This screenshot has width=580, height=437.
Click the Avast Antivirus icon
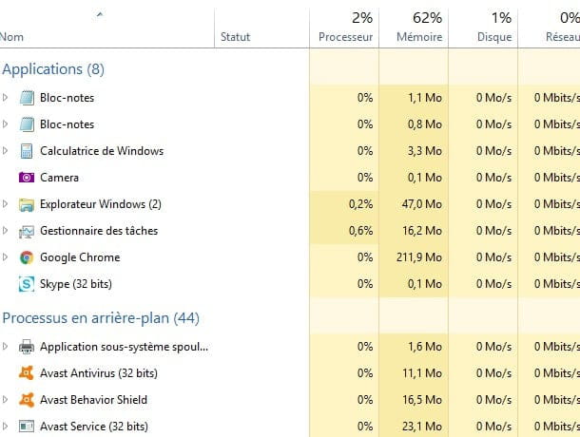coord(27,373)
